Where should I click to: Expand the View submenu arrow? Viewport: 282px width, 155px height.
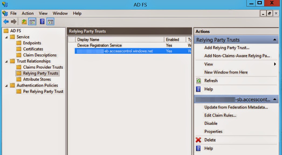(x=275, y=64)
